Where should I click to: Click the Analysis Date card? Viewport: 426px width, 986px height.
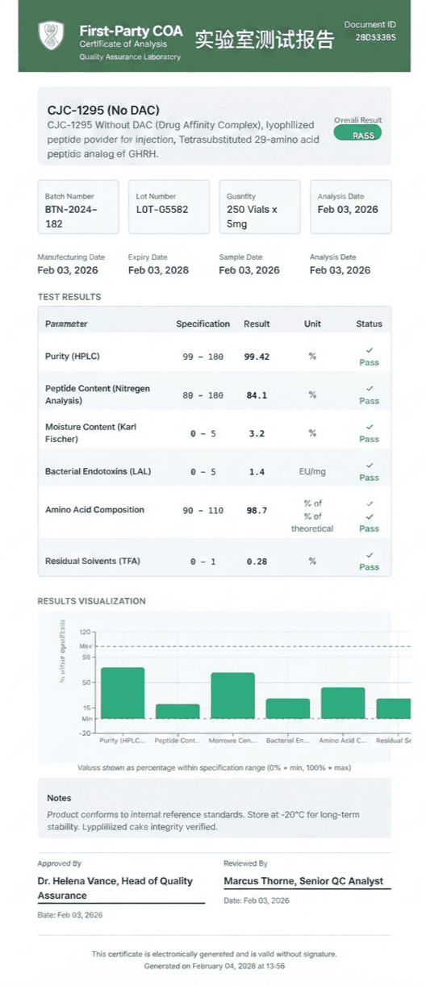[351, 207]
